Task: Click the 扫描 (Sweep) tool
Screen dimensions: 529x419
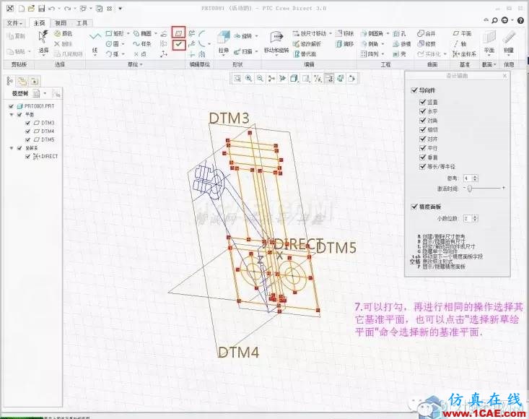Action: (x=243, y=51)
